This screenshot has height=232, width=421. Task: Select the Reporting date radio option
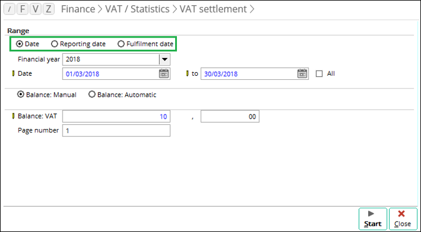pyautogui.click(x=55, y=44)
